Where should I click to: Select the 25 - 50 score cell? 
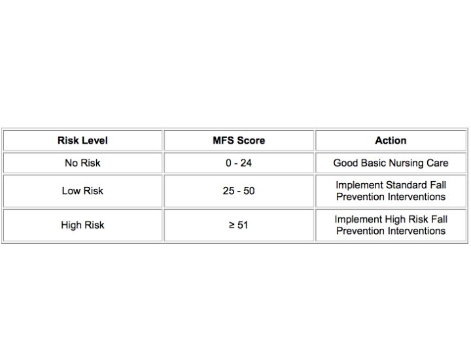(239, 191)
